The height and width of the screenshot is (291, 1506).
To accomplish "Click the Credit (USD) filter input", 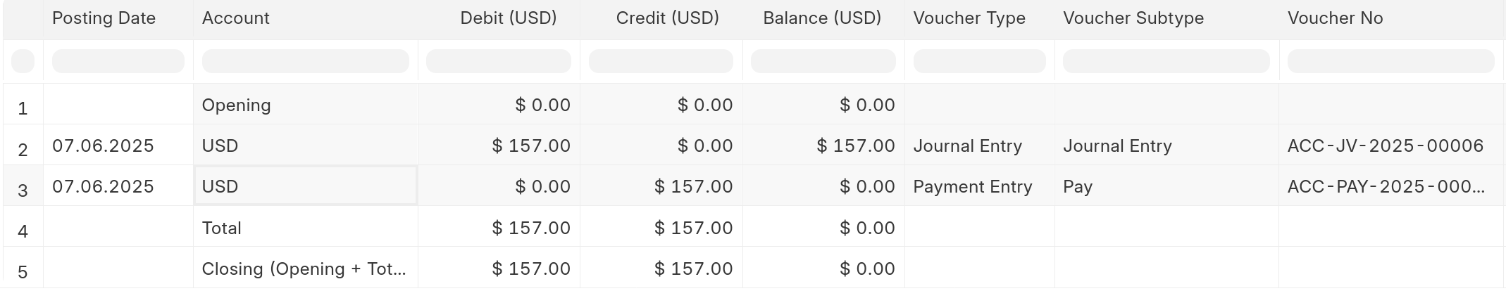I will coord(661,61).
